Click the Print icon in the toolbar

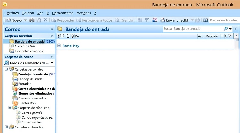32,20
